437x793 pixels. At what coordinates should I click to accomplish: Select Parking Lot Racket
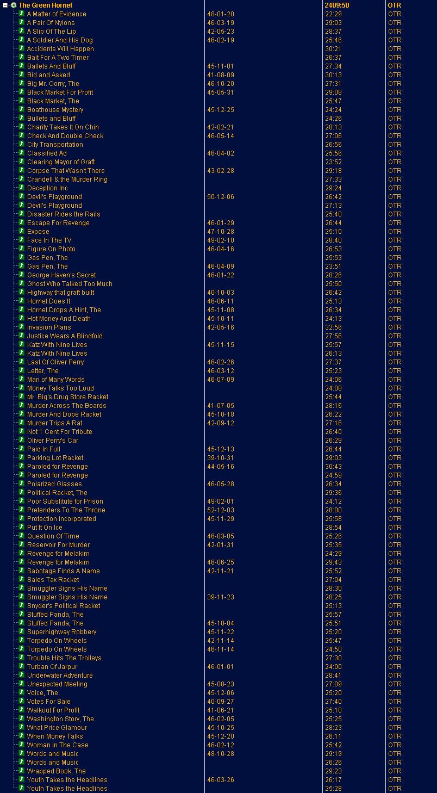pos(55,458)
